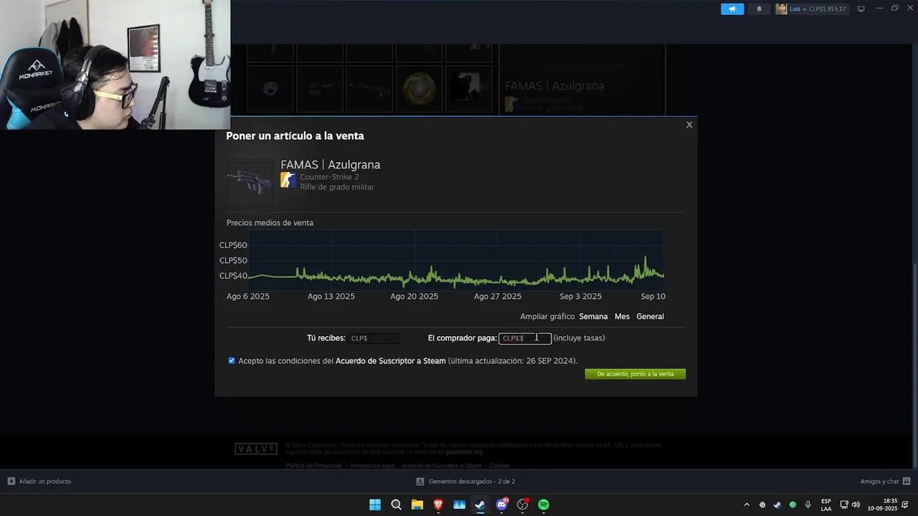Click the El comprador paga price field
This screenshot has height=516, width=918.
pyautogui.click(x=525, y=338)
